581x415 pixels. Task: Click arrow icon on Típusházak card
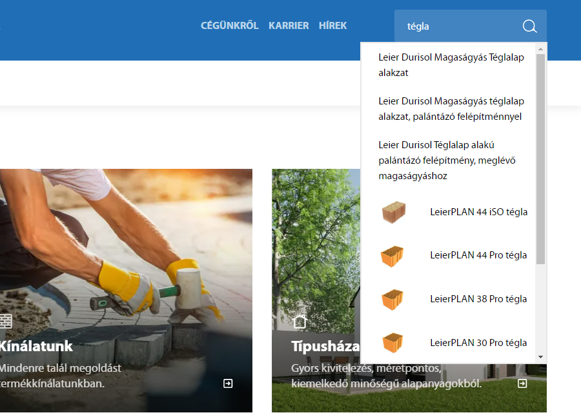pyautogui.click(x=522, y=383)
